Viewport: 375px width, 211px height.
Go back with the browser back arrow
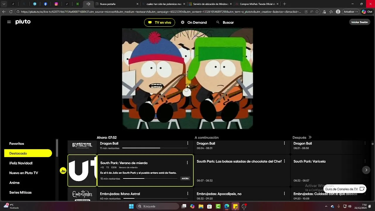click(4, 12)
